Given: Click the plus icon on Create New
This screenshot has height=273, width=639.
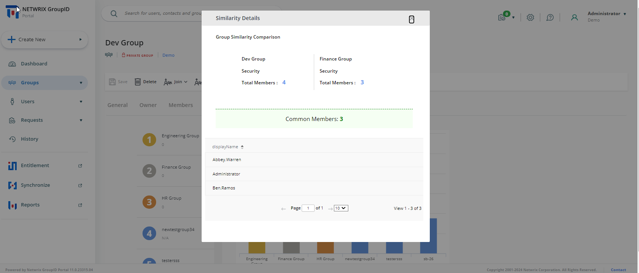Looking at the screenshot, I should coord(12,39).
